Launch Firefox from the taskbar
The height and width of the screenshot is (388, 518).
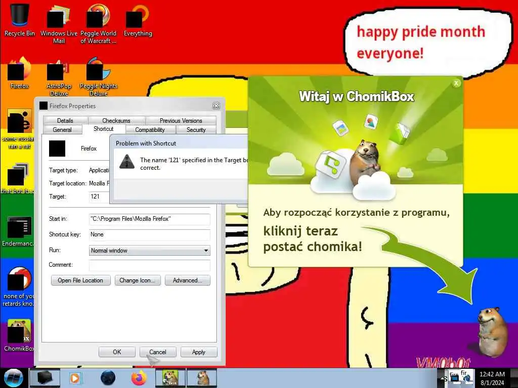(x=139, y=378)
